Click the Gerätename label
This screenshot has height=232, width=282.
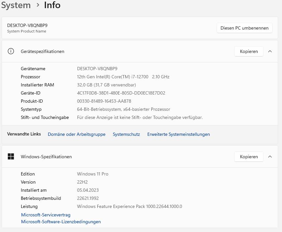(33, 69)
